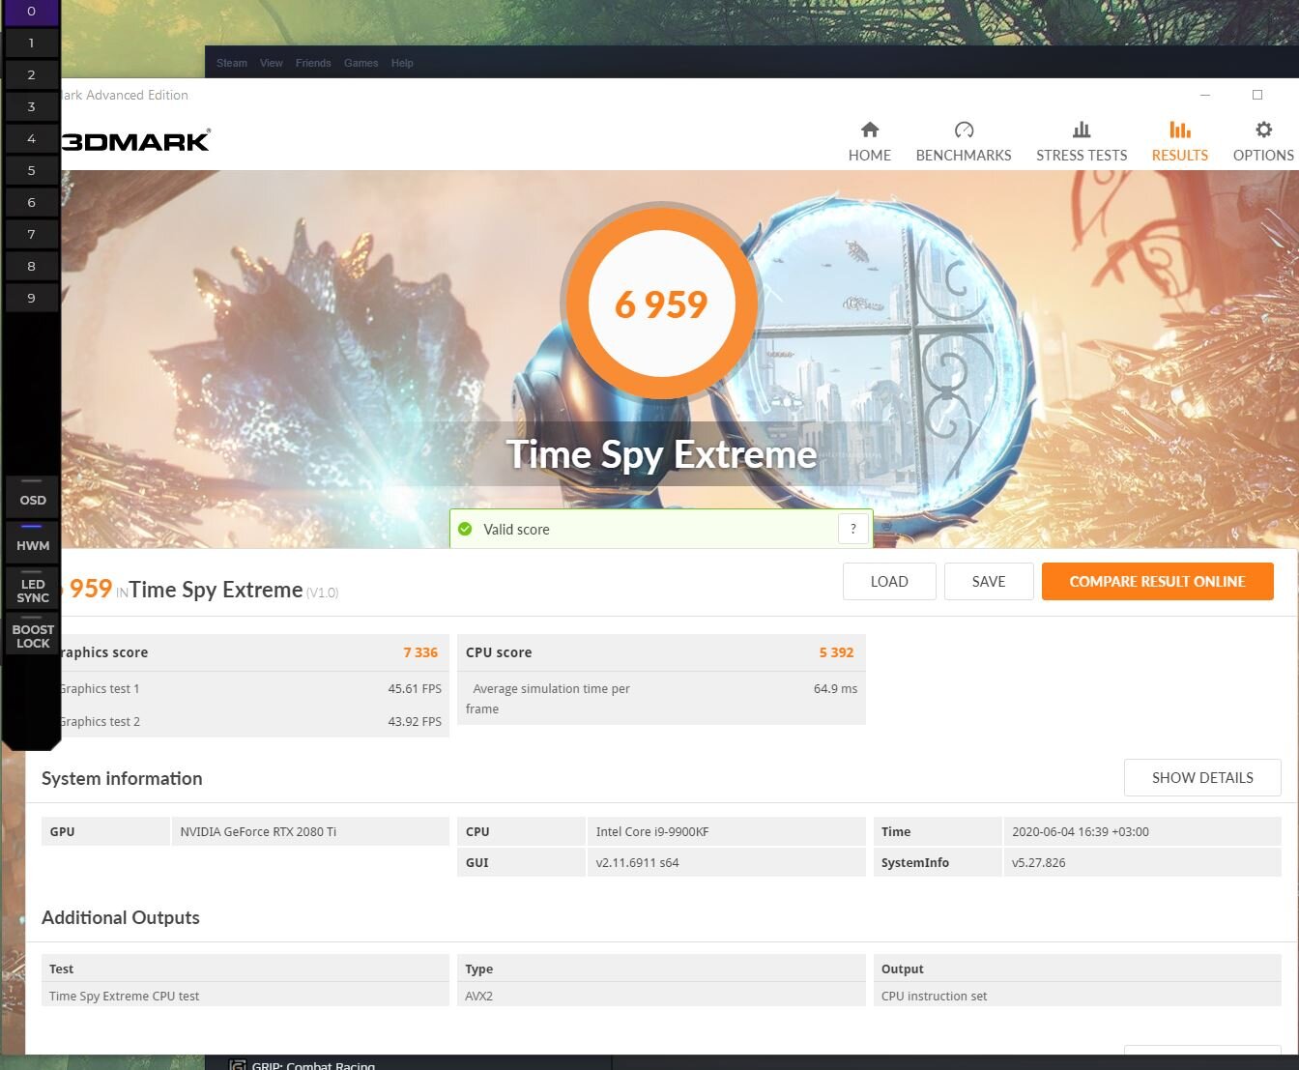Click NVIDIA GeForce RTX 2080 Ti cell
Screen dimensions: 1299x1070
pos(310,831)
